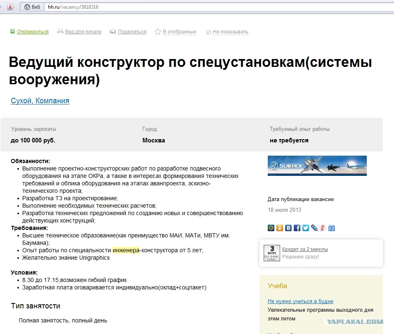Image resolution: width=394 pixels, height=334 pixels.
Task: Select Не показывать link
Action: pyautogui.click(x=231, y=32)
